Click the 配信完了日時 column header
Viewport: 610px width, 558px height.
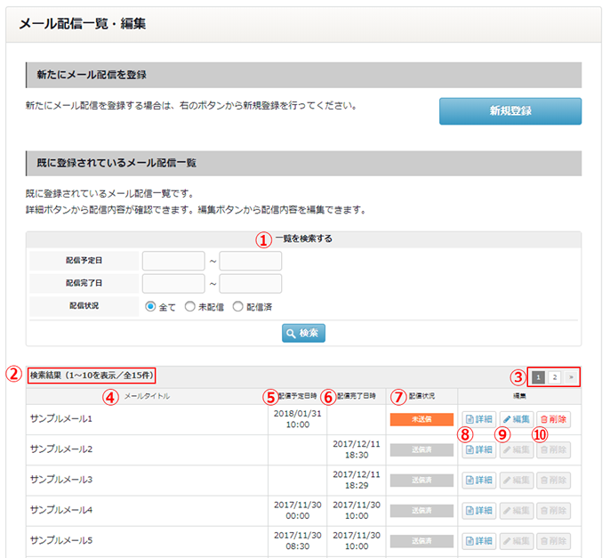(357, 396)
